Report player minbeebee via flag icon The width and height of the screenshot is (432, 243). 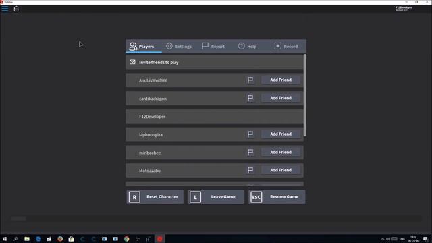pyautogui.click(x=250, y=152)
